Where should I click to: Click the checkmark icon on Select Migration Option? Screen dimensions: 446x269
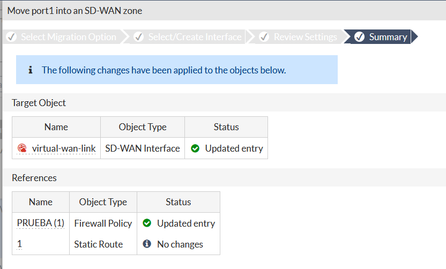(x=11, y=37)
